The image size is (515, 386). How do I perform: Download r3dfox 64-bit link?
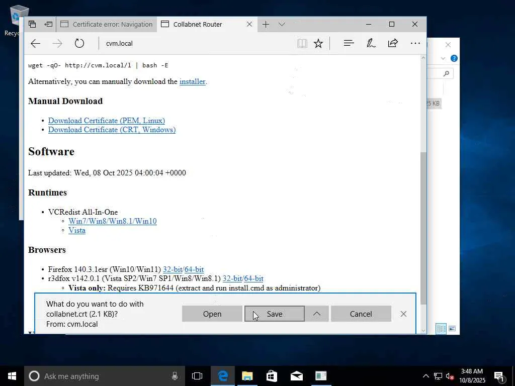tap(253, 278)
